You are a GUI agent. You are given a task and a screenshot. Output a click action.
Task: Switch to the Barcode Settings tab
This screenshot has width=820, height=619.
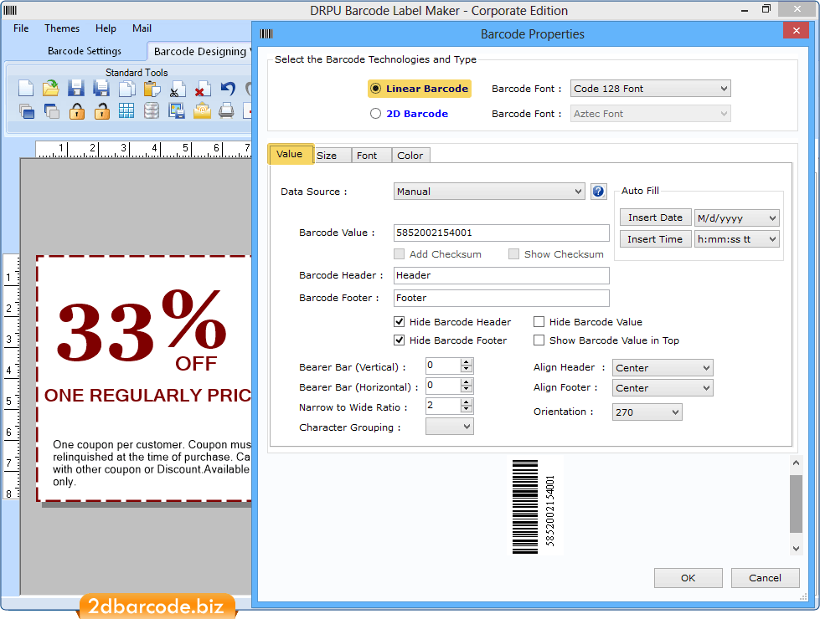point(85,51)
